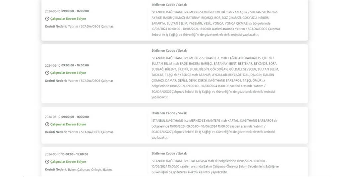
Task: Select the "Çalışmalar Devam Ediyor" status in the Emniyet Evleri card
Action: (68, 19)
